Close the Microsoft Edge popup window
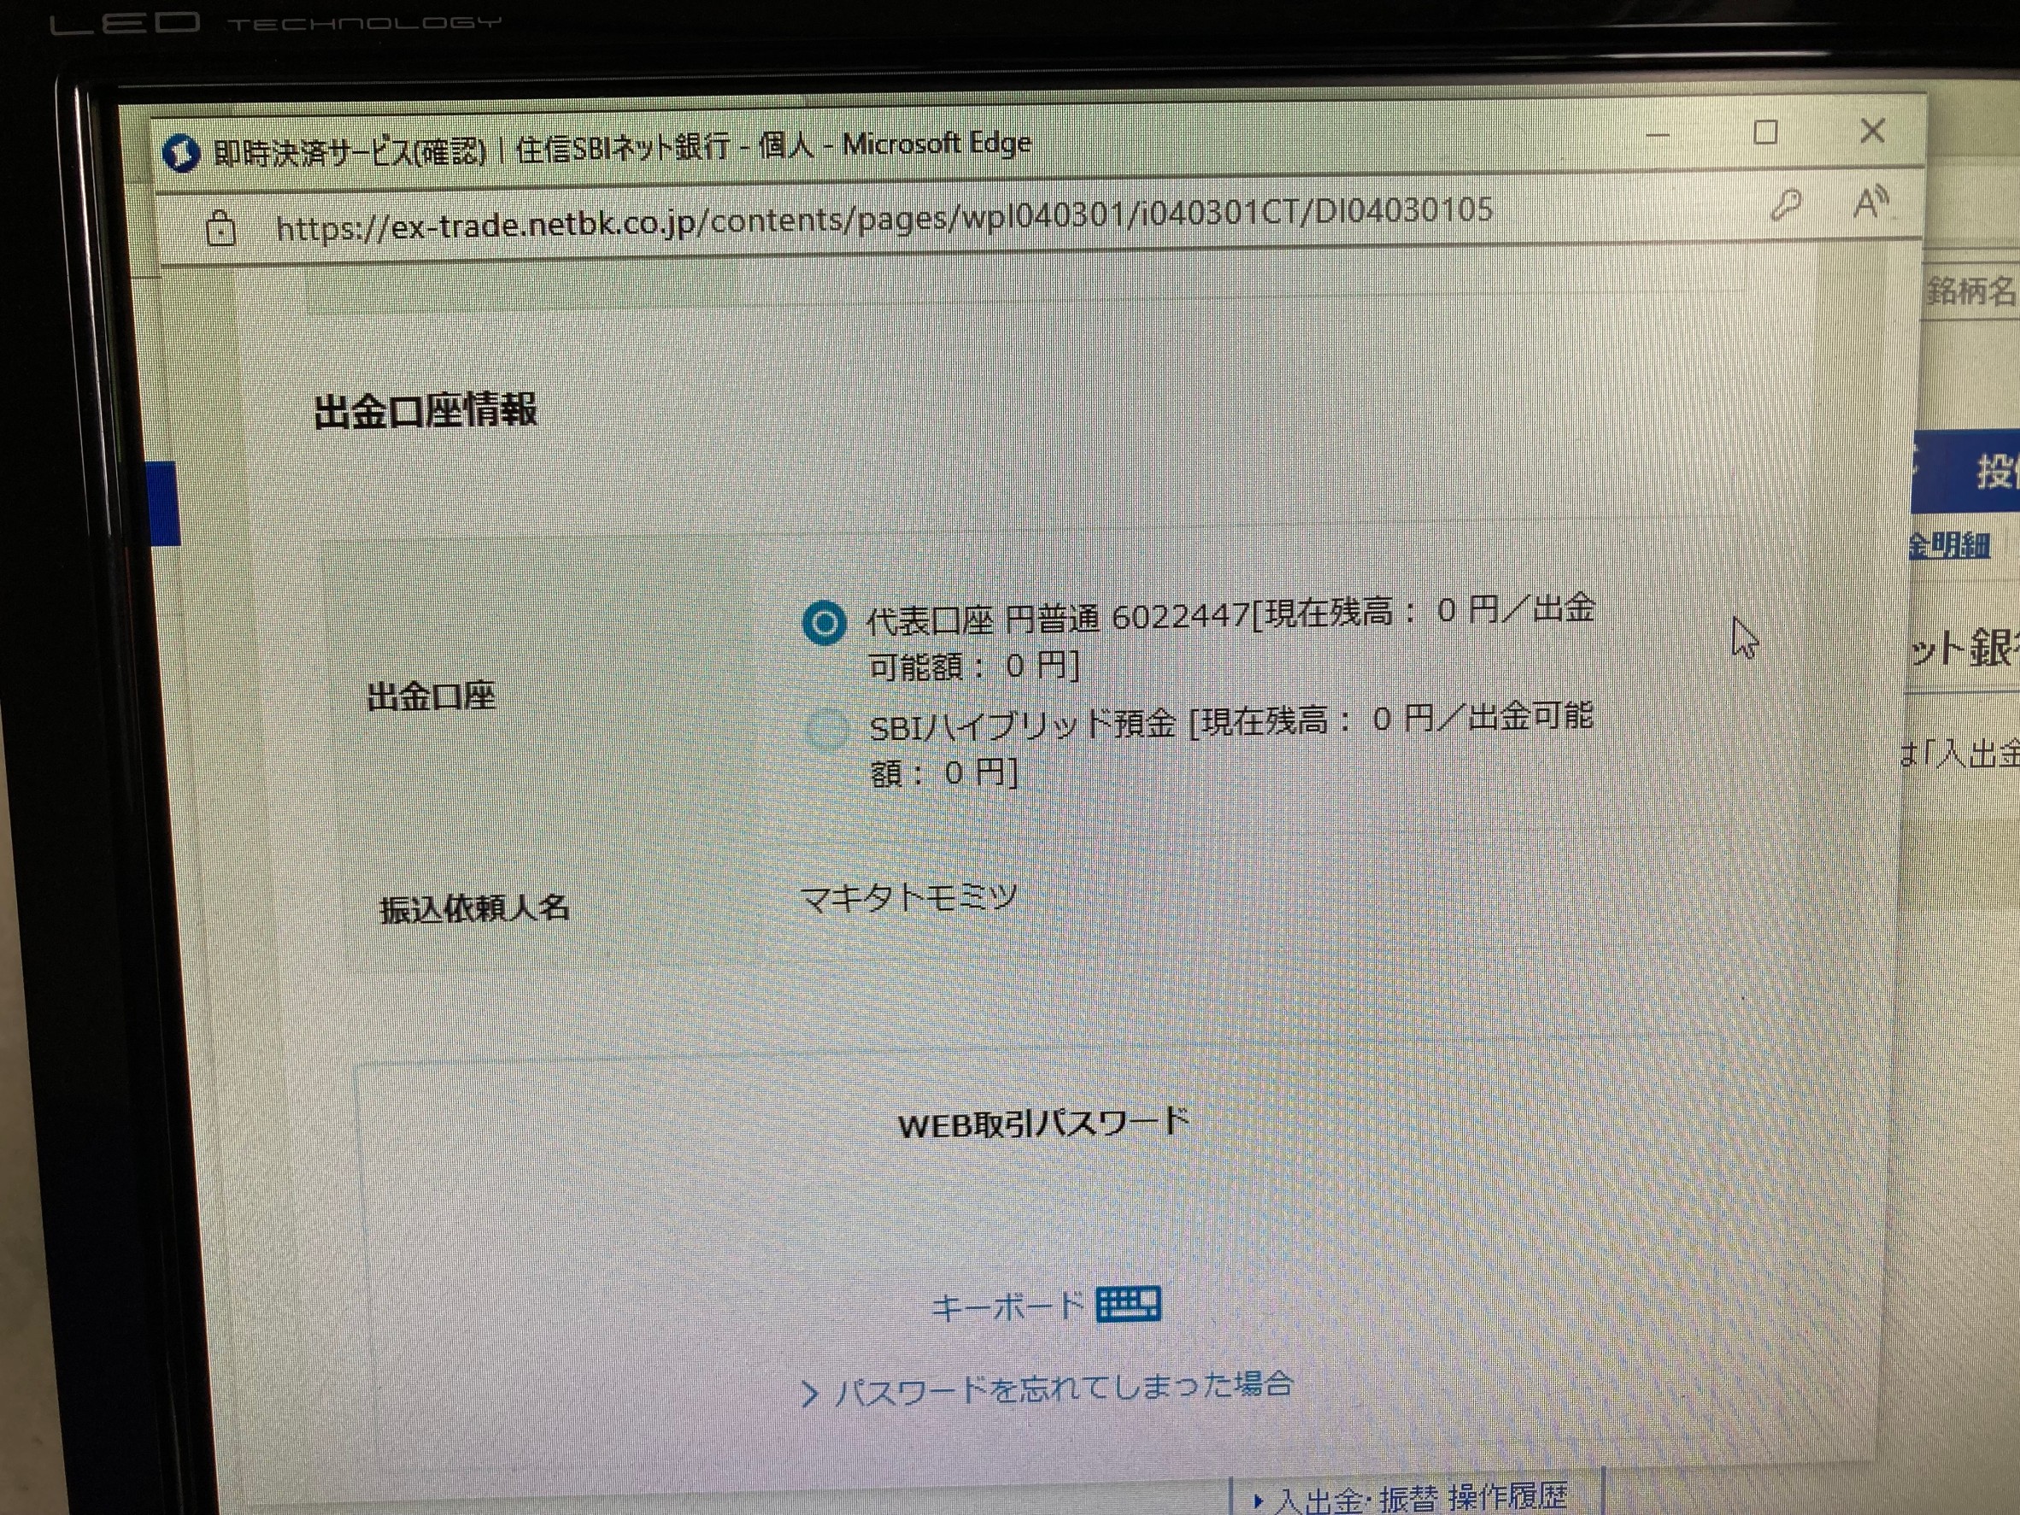2020x1515 pixels. coord(1873,131)
